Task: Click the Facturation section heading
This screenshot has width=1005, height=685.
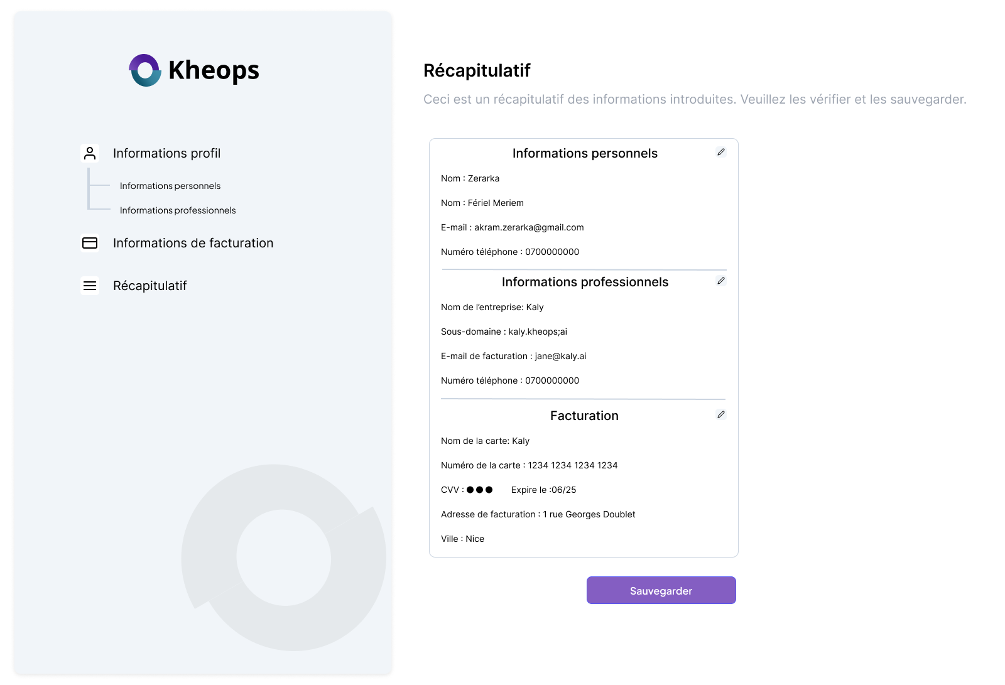Action: 584,416
